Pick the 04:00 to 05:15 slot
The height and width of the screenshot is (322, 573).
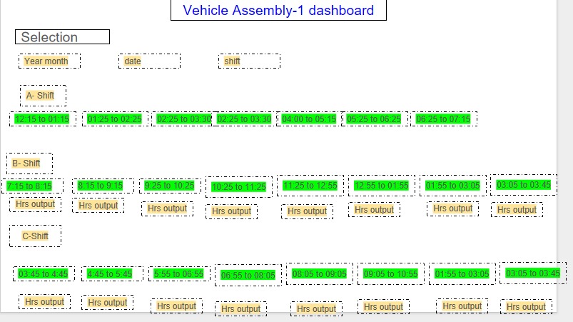point(309,119)
